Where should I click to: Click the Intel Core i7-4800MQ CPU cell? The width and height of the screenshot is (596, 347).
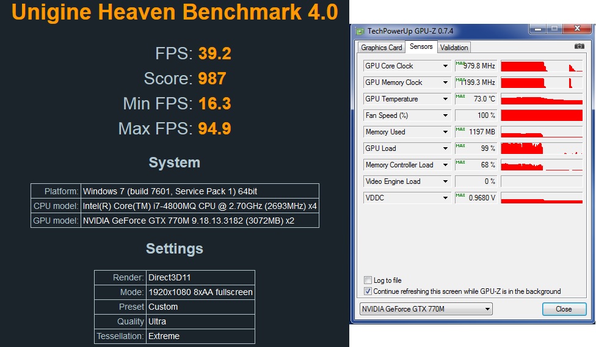point(200,206)
